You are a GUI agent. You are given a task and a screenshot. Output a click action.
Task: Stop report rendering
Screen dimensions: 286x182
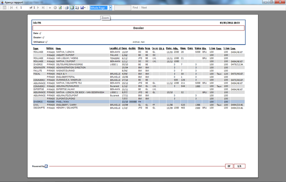tap(55, 7)
